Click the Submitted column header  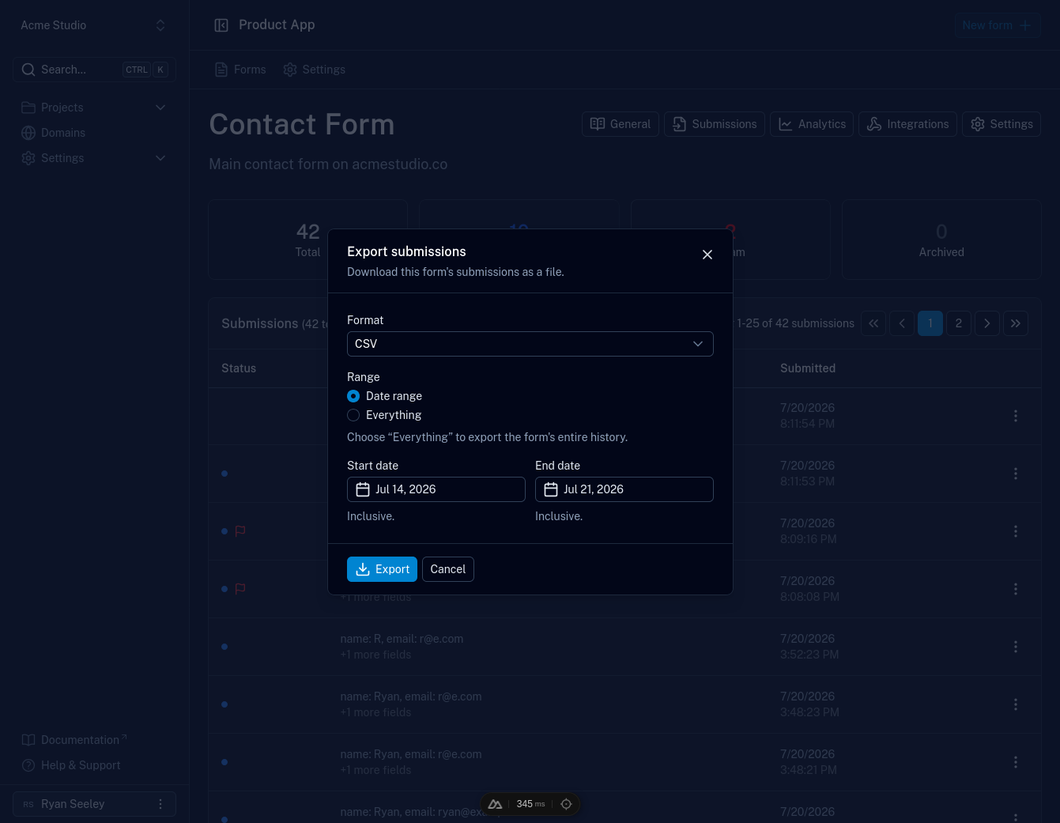(808, 368)
